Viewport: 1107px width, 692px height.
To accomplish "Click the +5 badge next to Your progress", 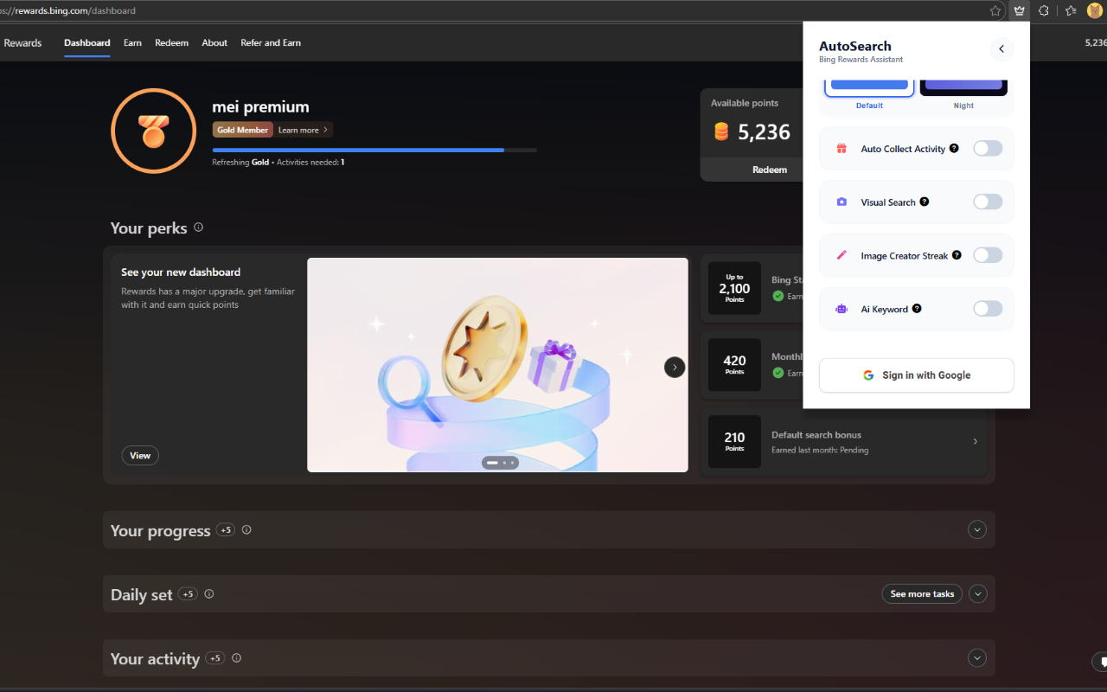I will click(225, 529).
